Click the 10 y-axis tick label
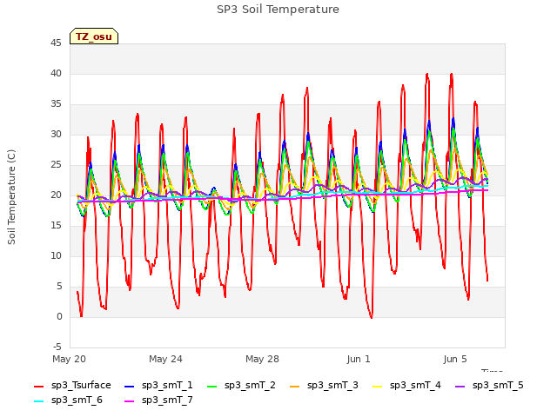This screenshot has height=417, width=557. [56, 256]
